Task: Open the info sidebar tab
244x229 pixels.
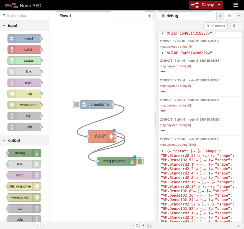Action: 220,16
